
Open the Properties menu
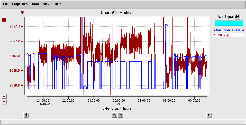tap(20, 4)
